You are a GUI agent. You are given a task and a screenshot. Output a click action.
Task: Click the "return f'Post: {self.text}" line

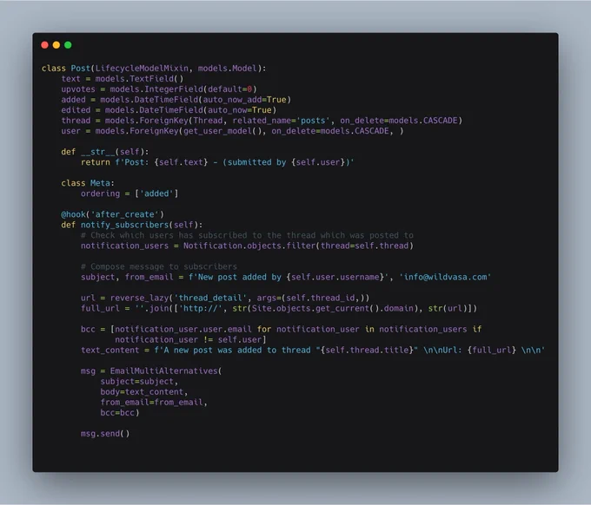[217, 162]
